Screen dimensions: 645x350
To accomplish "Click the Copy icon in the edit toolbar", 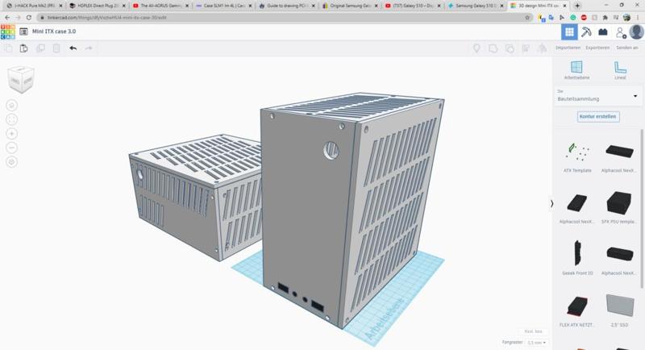I will coord(8,48).
